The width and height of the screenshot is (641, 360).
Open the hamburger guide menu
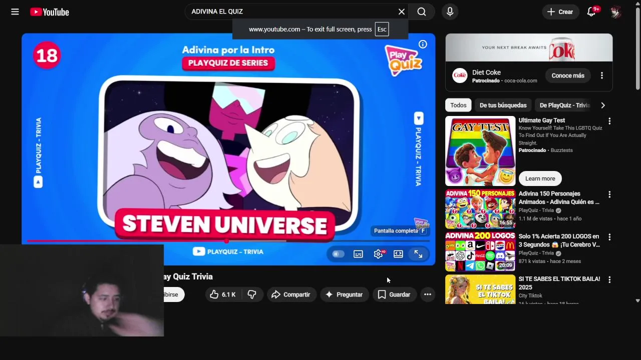[15, 11]
